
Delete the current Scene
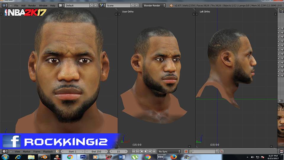coord(137,5)
